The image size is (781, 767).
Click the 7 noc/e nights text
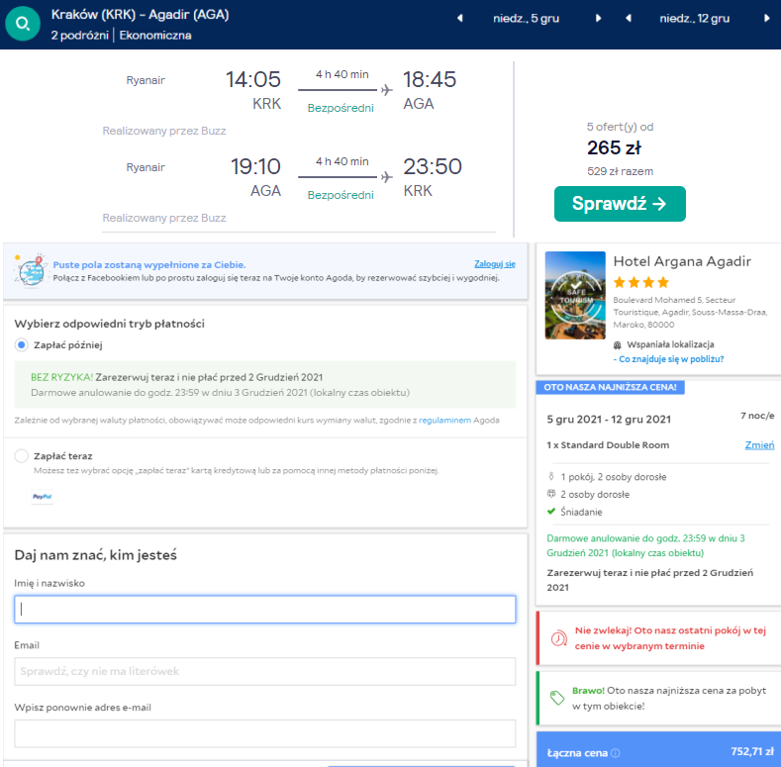tap(757, 416)
